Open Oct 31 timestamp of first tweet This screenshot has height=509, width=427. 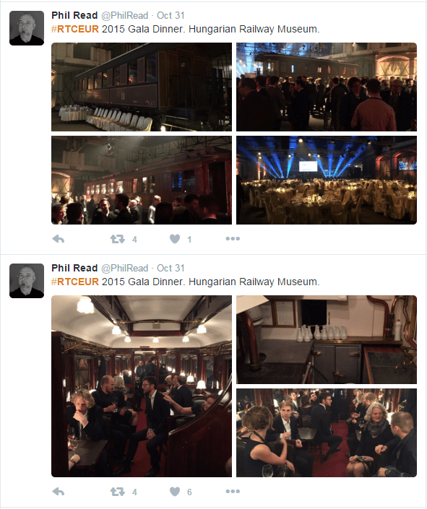tap(171, 15)
